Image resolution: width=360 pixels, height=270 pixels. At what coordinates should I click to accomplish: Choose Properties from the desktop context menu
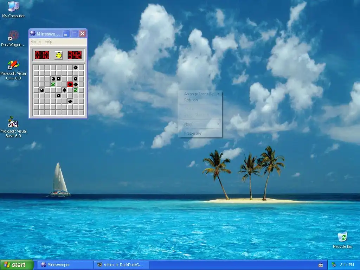(200, 133)
